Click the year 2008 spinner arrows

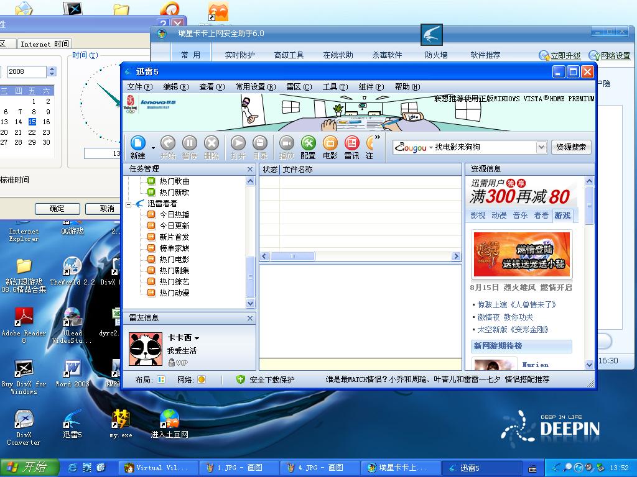pyautogui.click(x=52, y=72)
